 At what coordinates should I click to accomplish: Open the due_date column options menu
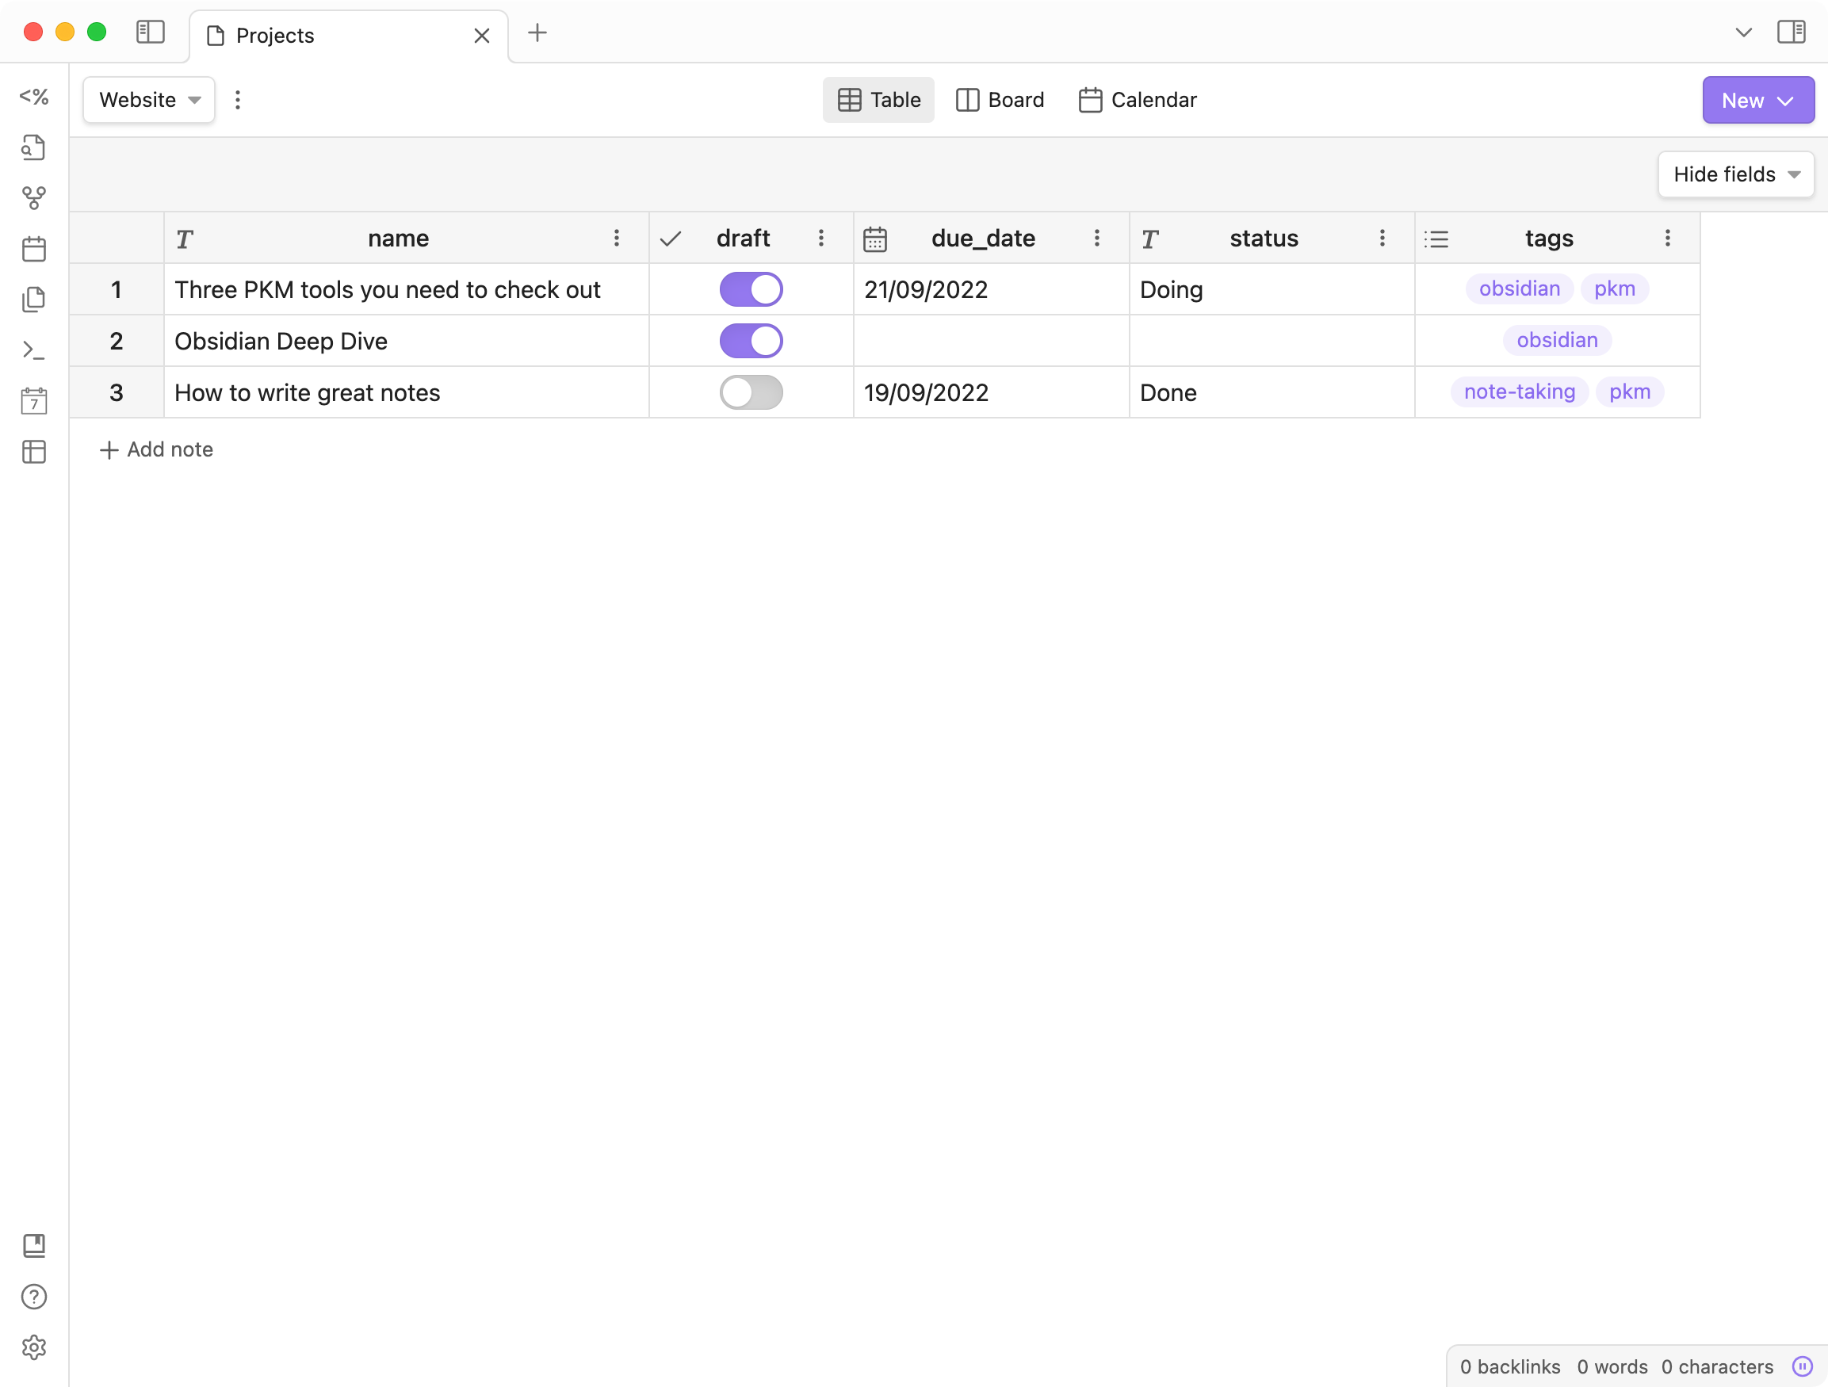pos(1096,239)
